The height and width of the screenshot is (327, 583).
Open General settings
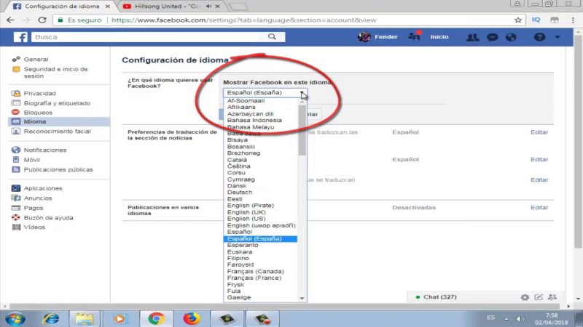point(36,60)
